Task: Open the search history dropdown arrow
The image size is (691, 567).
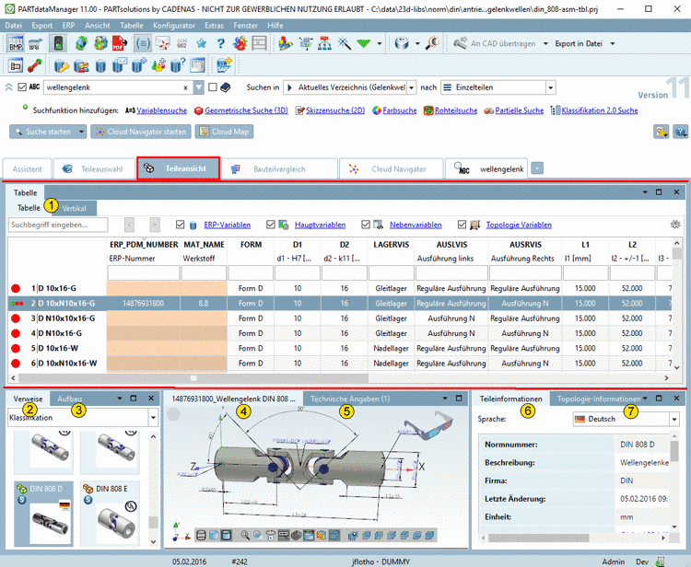Action: tap(199, 87)
